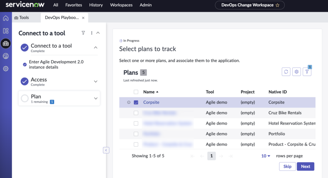Viewport: 328px width, 178px height.
Task: Select page 1 in pagination
Action: click(x=211, y=156)
